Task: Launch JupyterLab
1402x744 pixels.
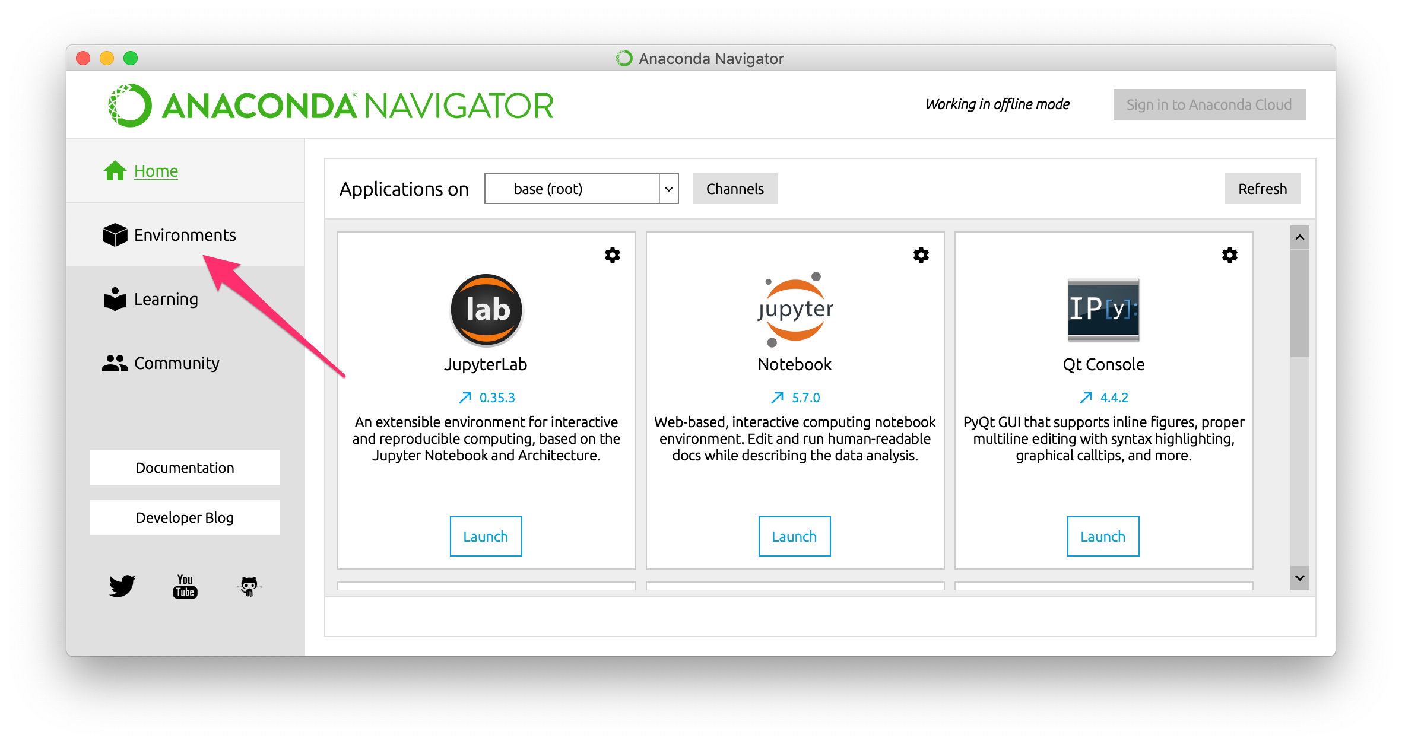Action: [486, 536]
